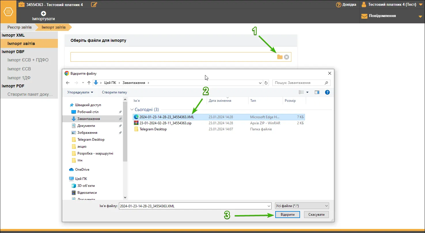Select the 23-01-2024-02-28-11_34554363.zip file
This screenshot has height=233, width=425.
(166, 123)
